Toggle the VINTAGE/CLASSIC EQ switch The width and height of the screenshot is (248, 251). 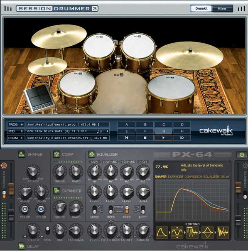tap(127, 209)
